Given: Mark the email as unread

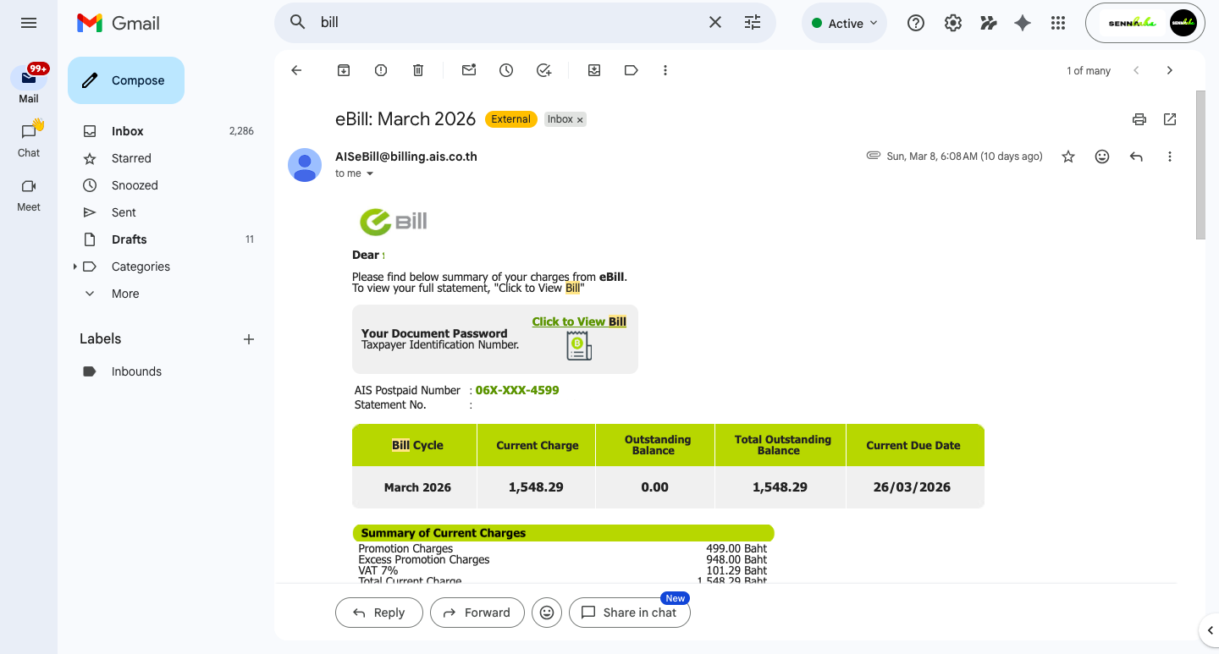Looking at the screenshot, I should pyautogui.click(x=469, y=71).
